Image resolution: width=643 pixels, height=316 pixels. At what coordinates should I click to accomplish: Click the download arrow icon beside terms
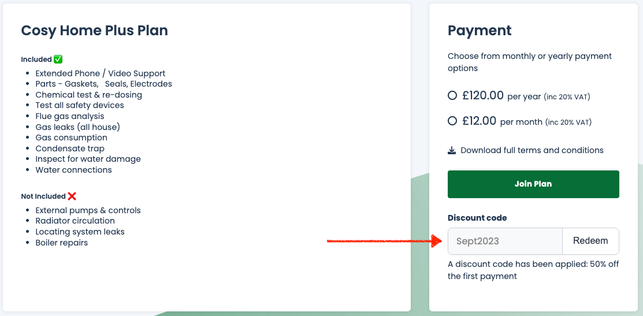click(452, 151)
